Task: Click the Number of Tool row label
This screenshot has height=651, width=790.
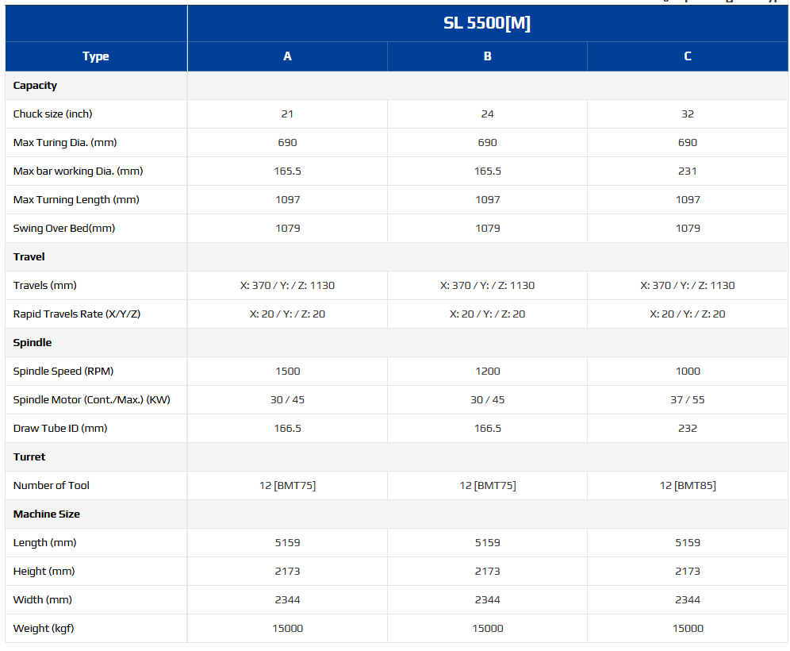Action: click(51, 486)
